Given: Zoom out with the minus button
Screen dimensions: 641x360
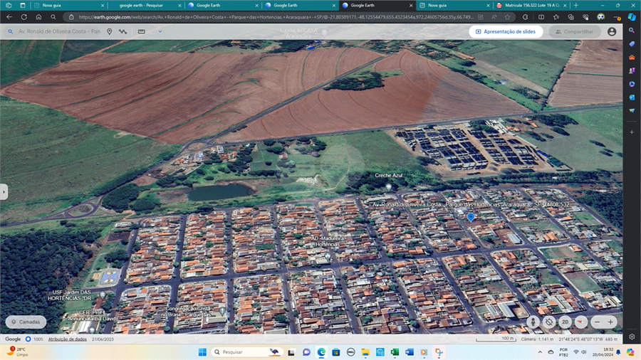Looking at the screenshot, I should 597,322.
